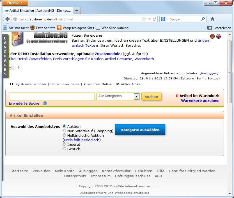Click the Web Slice-Katalog bookmark icon

[x=98, y=28]
